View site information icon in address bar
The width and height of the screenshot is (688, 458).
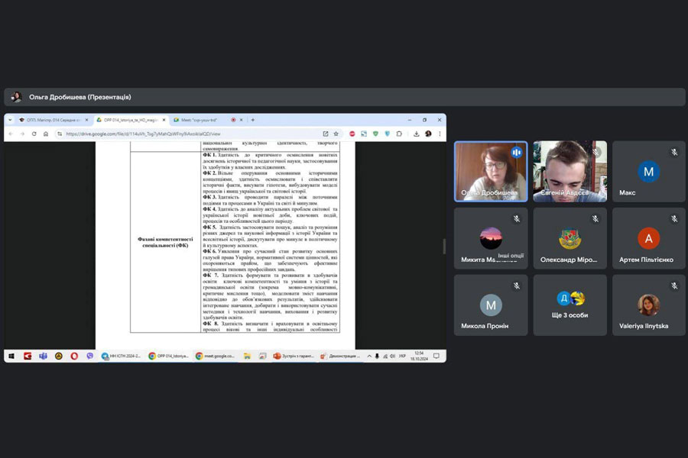tap(60, 134)
